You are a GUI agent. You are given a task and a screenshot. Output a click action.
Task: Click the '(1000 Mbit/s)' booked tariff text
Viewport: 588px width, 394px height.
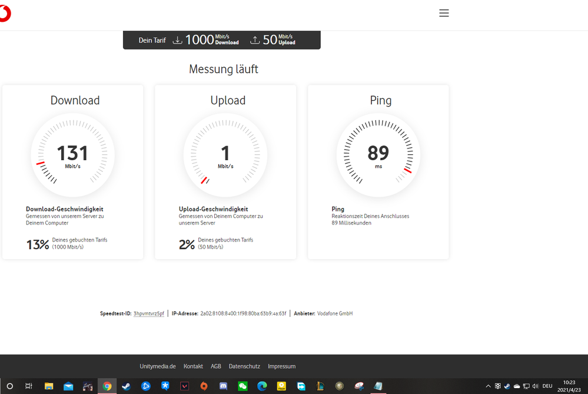(68, 247)
